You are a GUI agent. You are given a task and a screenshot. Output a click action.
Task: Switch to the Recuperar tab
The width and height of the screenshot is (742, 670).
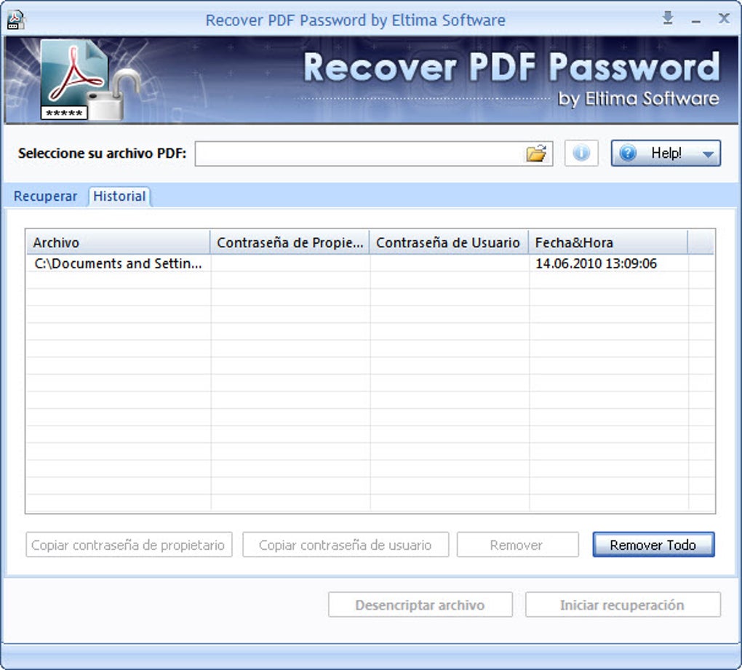click(45, 196)
